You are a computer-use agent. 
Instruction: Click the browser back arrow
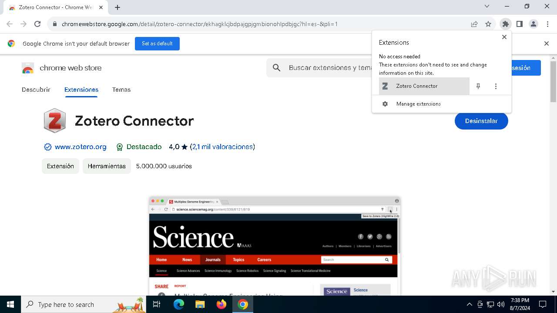click(10, 24)
